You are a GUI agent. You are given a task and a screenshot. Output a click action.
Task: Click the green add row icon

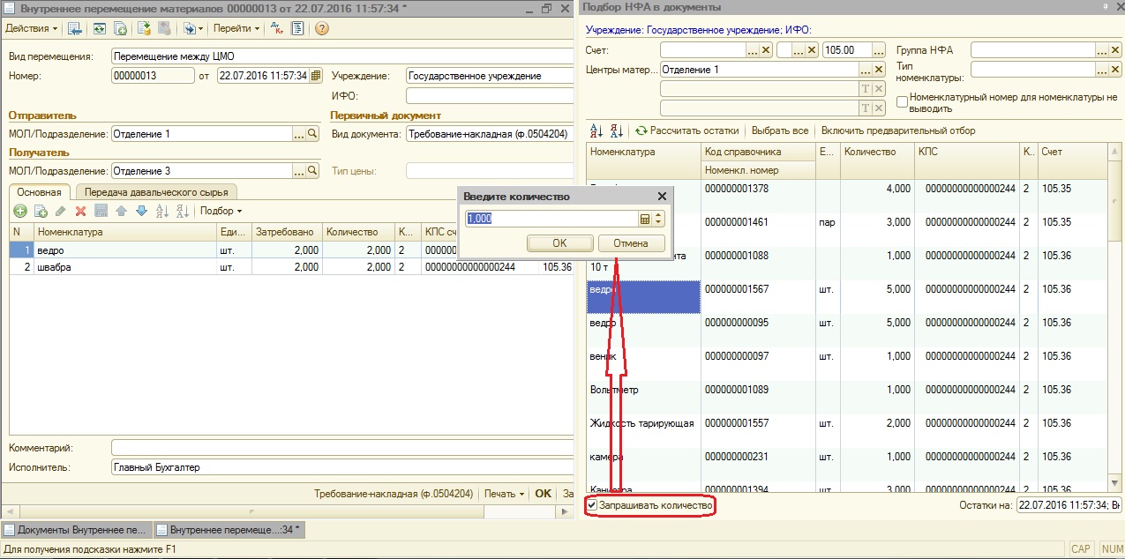(x=20, y=211)
